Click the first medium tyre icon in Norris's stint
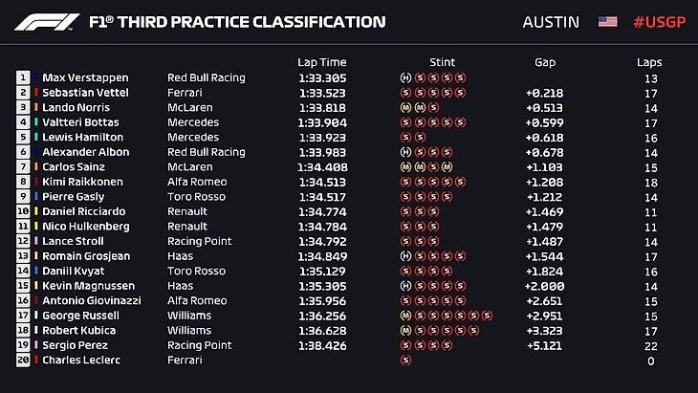This screenshot has height=393, width=698. pos(406,107)
